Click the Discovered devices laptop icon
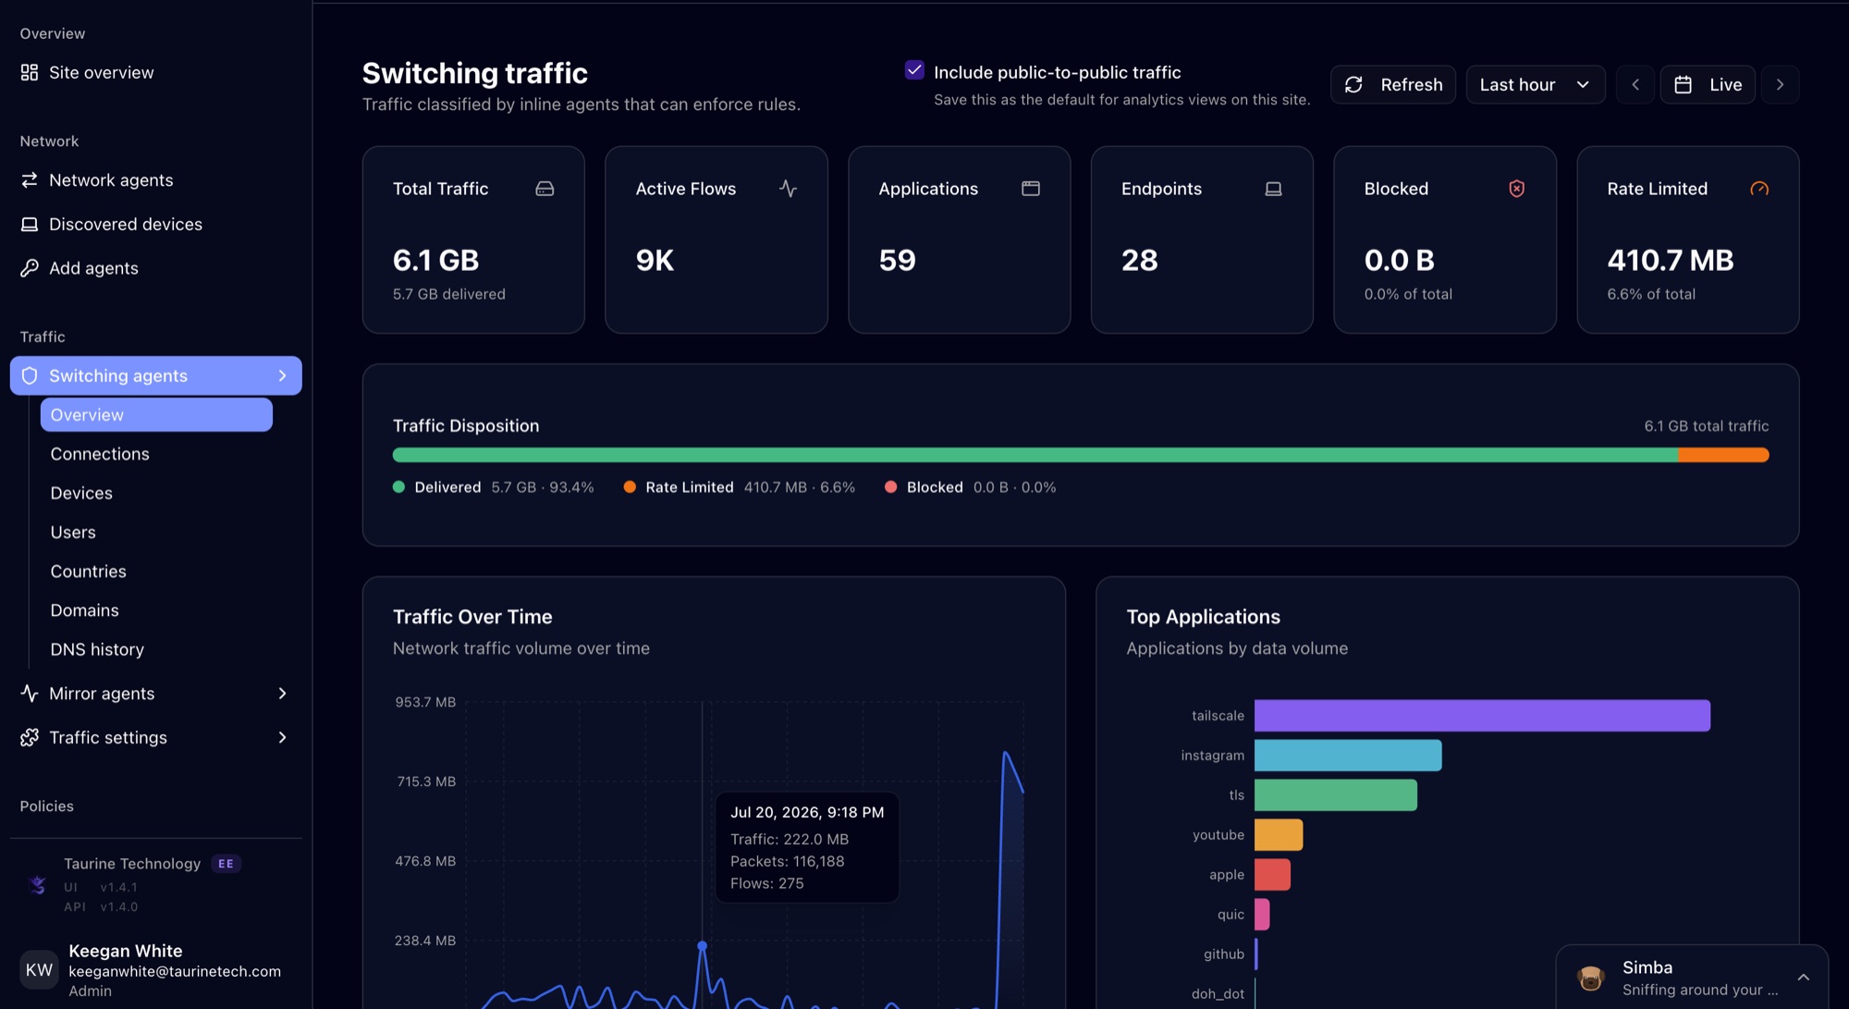Screen dimensions: 1849x1009 pos(30,224)
